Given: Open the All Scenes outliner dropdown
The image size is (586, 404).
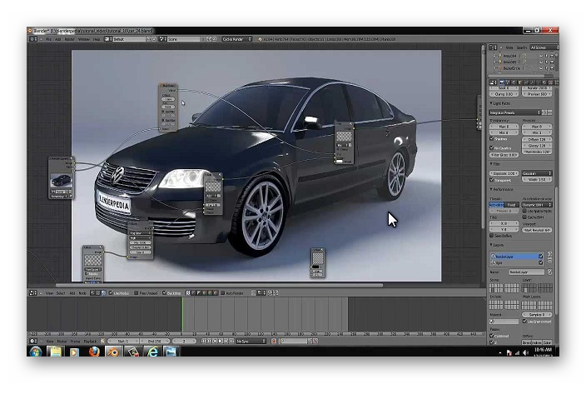Looking at the screenshot, I should (x=544, y=47).
